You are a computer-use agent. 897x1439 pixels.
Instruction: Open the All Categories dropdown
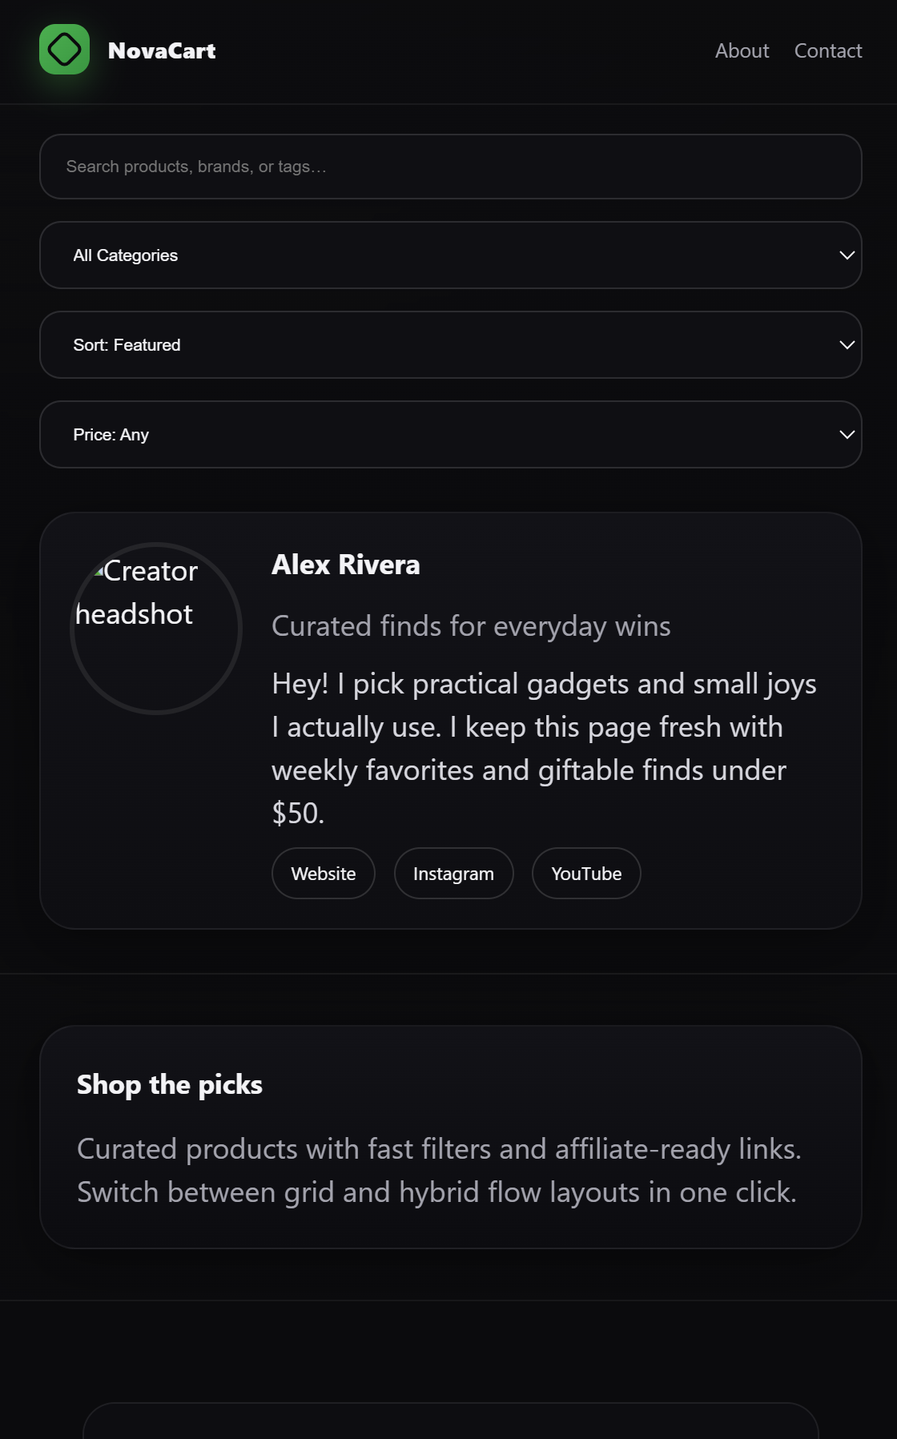(432, 255)
